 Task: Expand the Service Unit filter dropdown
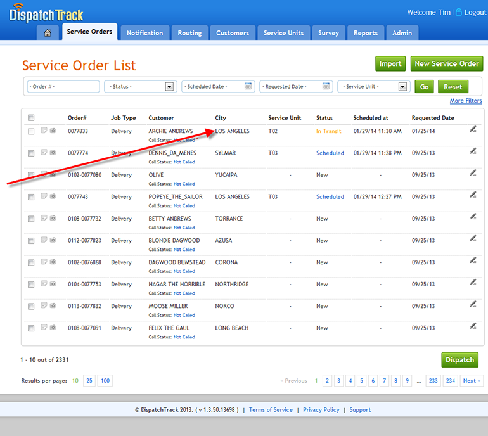402,87
